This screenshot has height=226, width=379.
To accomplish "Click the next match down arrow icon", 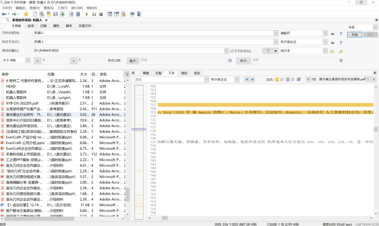I will click(247, 79).
